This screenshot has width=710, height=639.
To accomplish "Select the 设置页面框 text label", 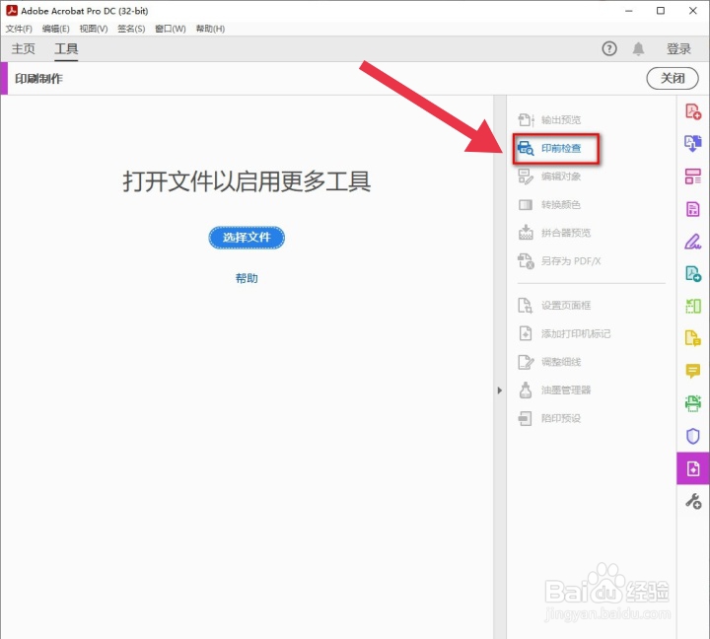I will (566, 306).
